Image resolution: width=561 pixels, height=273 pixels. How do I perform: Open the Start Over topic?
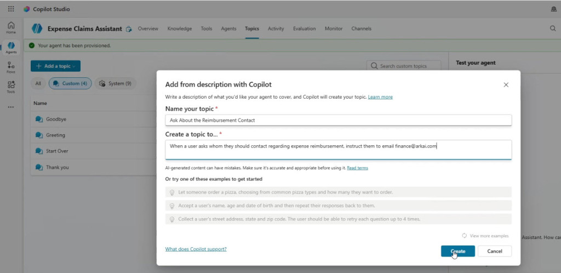[57, 151]
